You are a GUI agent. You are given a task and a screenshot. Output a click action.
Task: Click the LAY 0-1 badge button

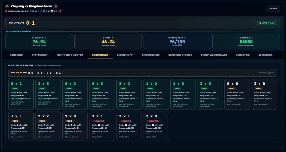[x=266, y=23]
